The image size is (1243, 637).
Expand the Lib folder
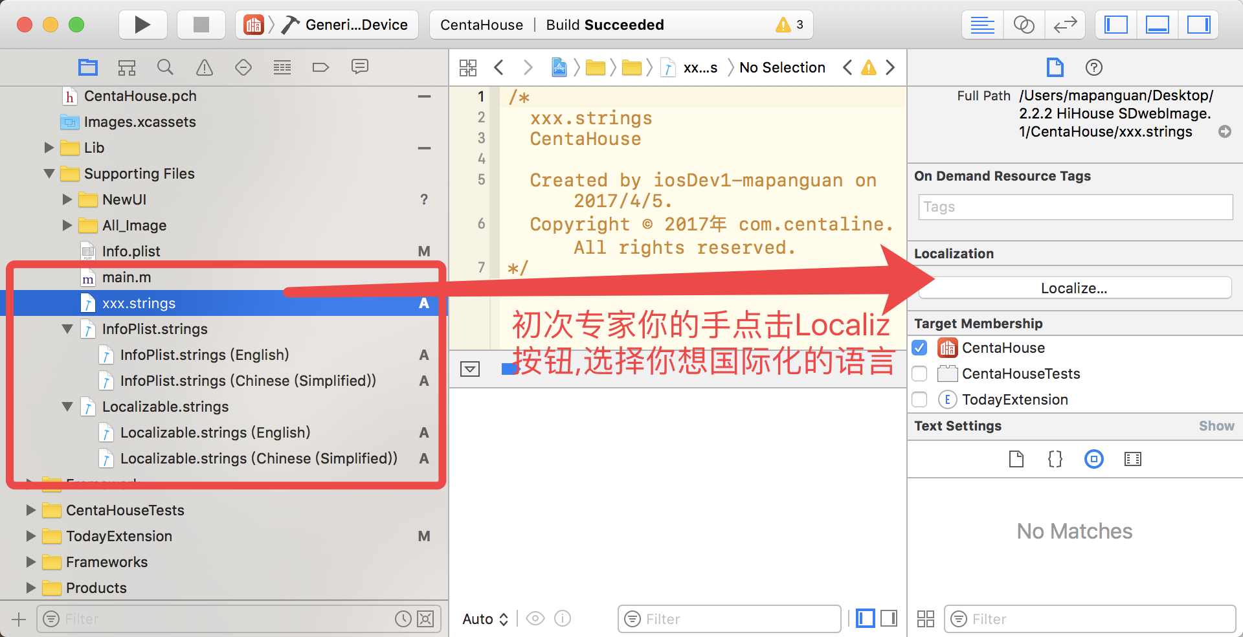49,148
